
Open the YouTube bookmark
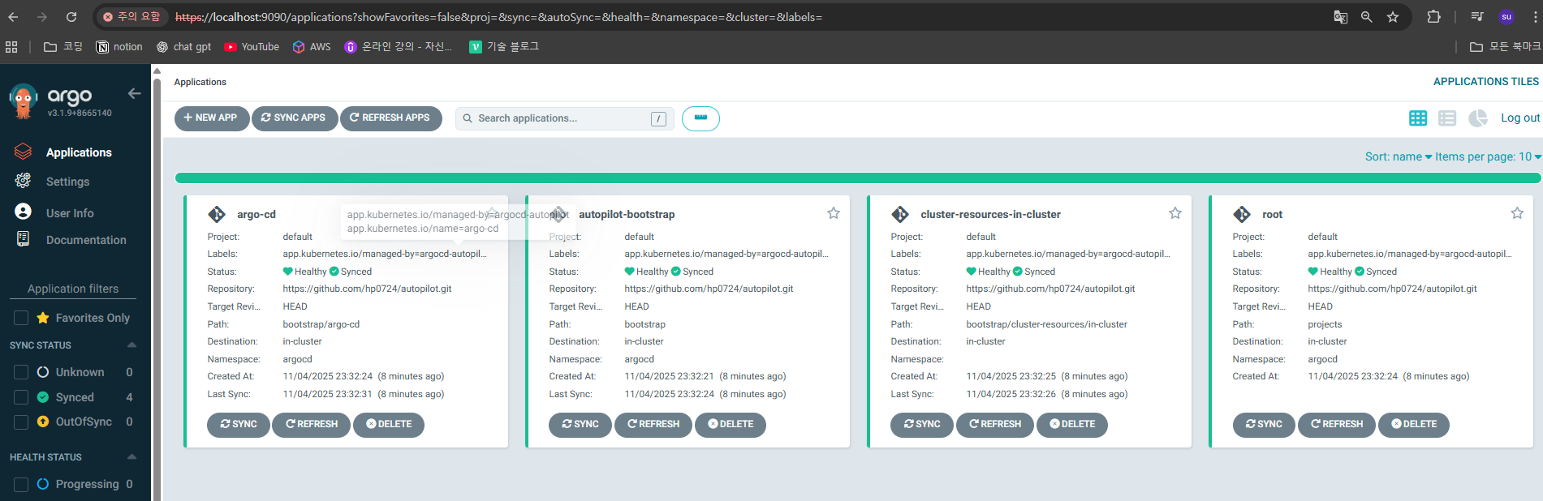click(x=252, y=47)
